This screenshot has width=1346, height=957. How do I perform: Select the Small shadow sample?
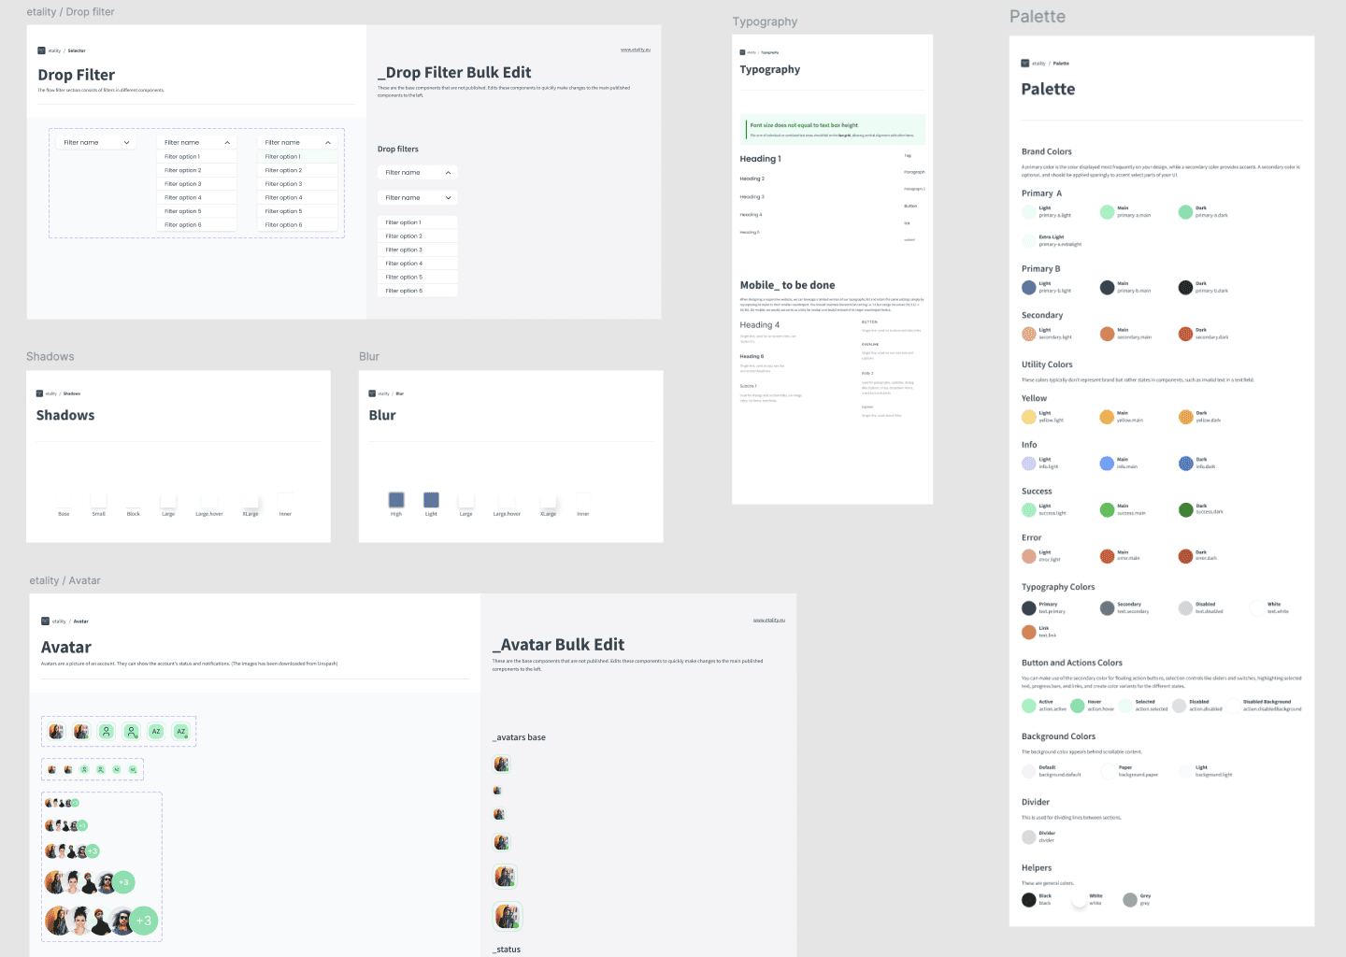point(99,500)
